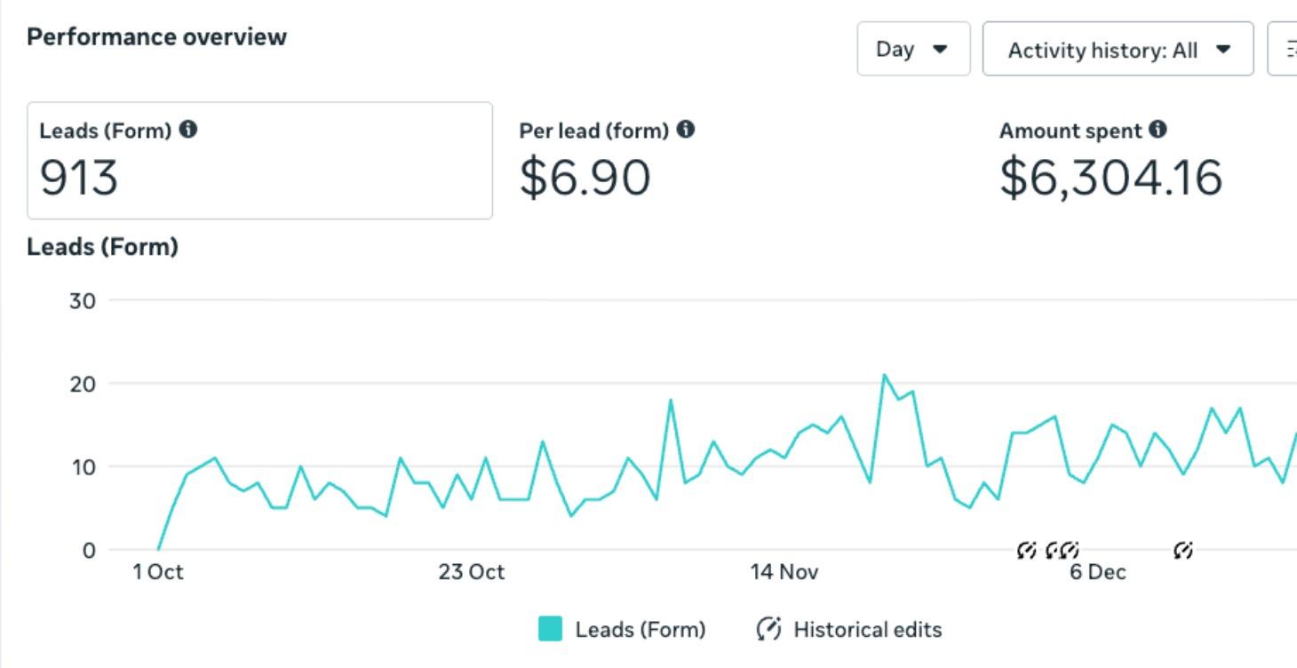
Task: Select the Leads (Form) metric card
Action: pos(259,160)
